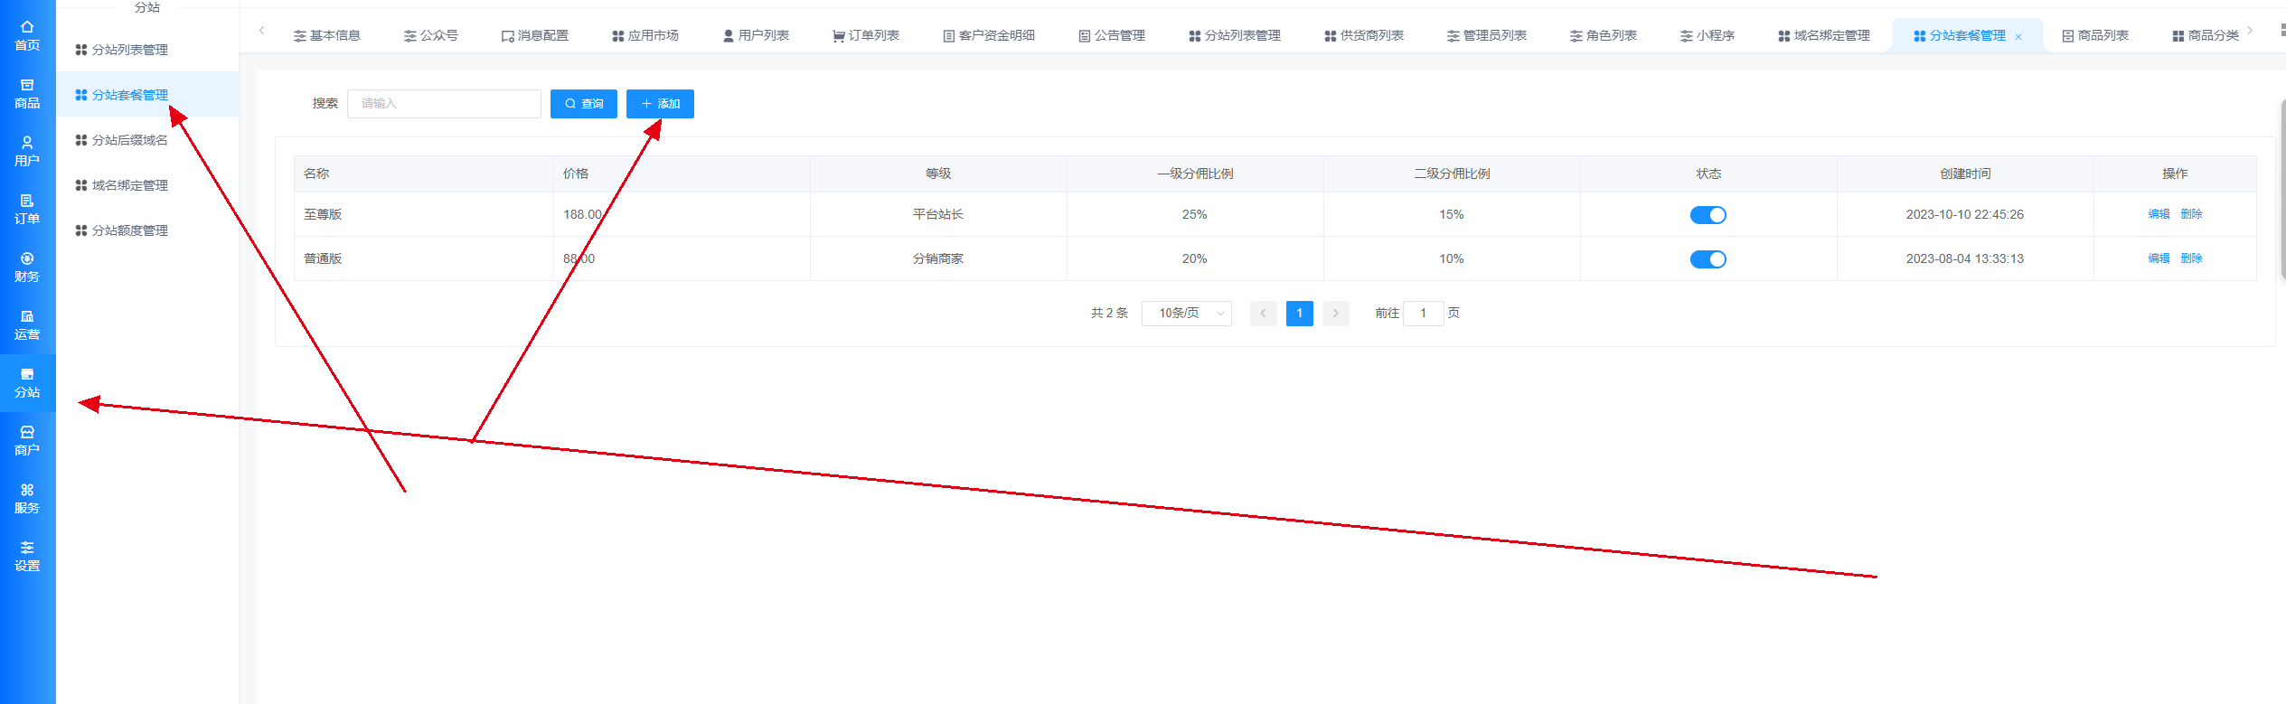Click the 二级分佣比例 column header

(x=1452, y=174)
